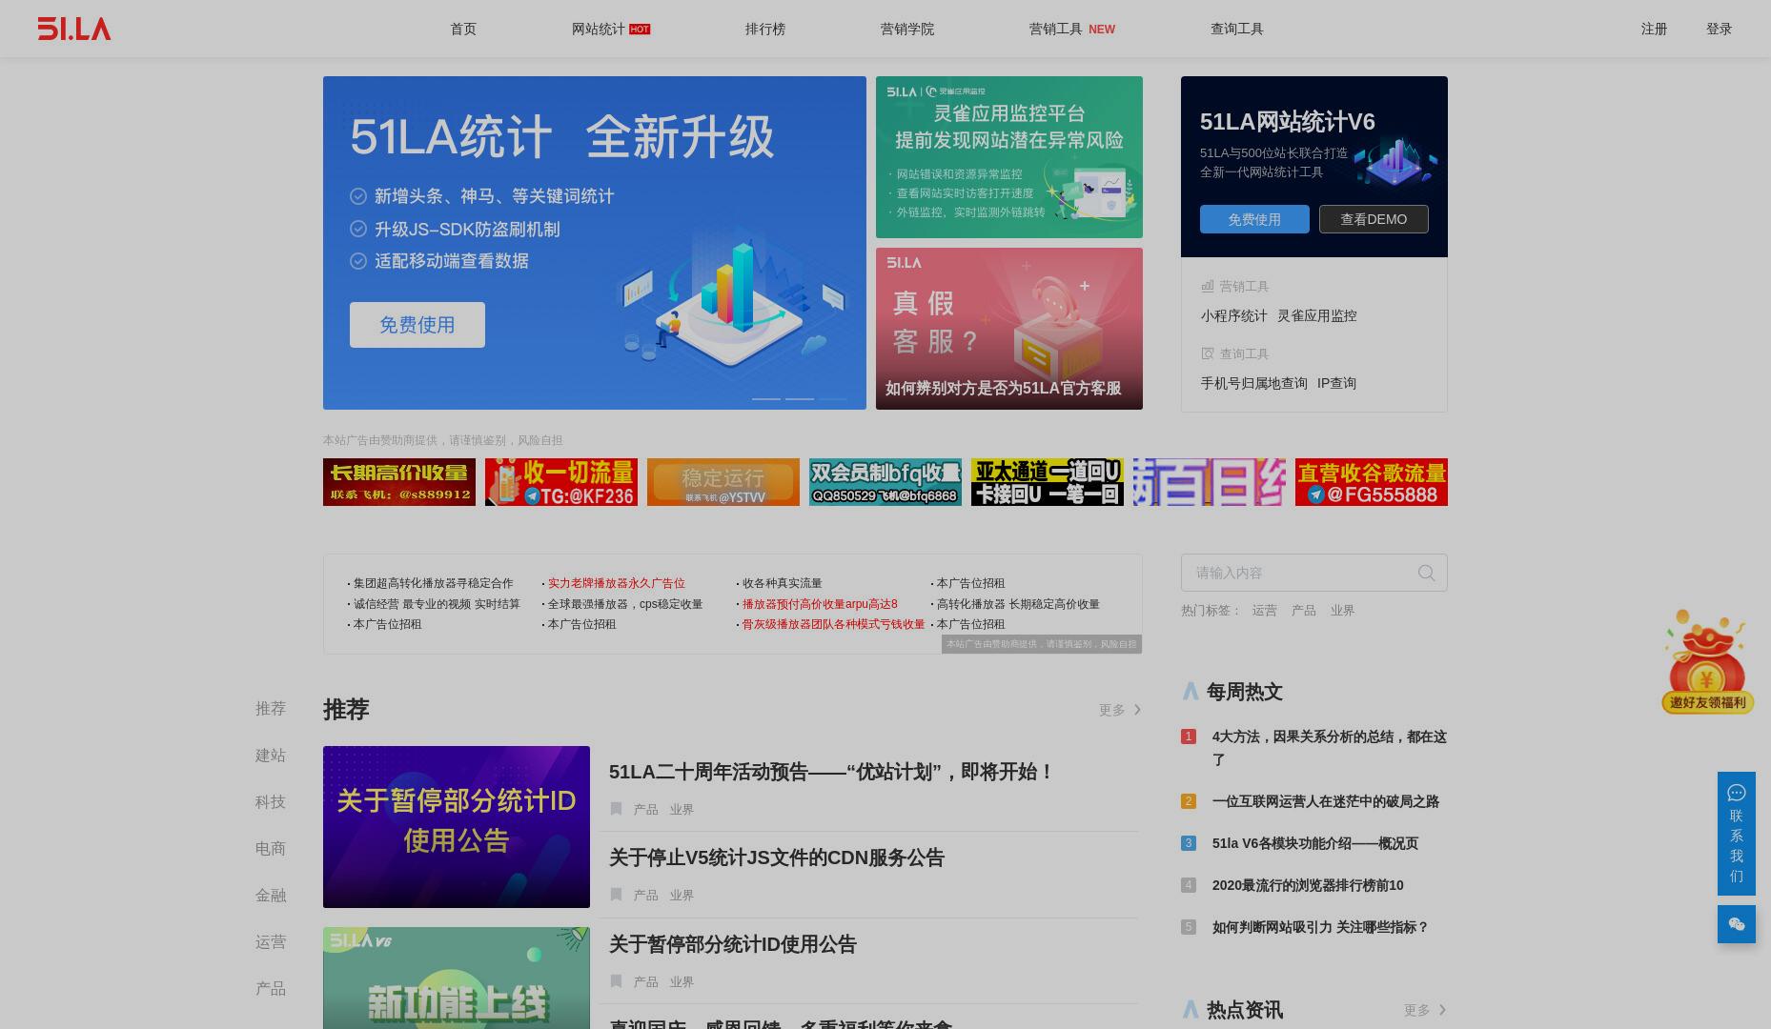Select second carousel indicator on main banner
Viewport: 1771px width, 1029px height.
pos(800,398)
